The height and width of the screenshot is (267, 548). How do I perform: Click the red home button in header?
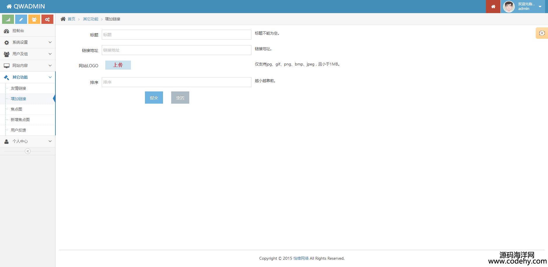[x=493, y=6]
